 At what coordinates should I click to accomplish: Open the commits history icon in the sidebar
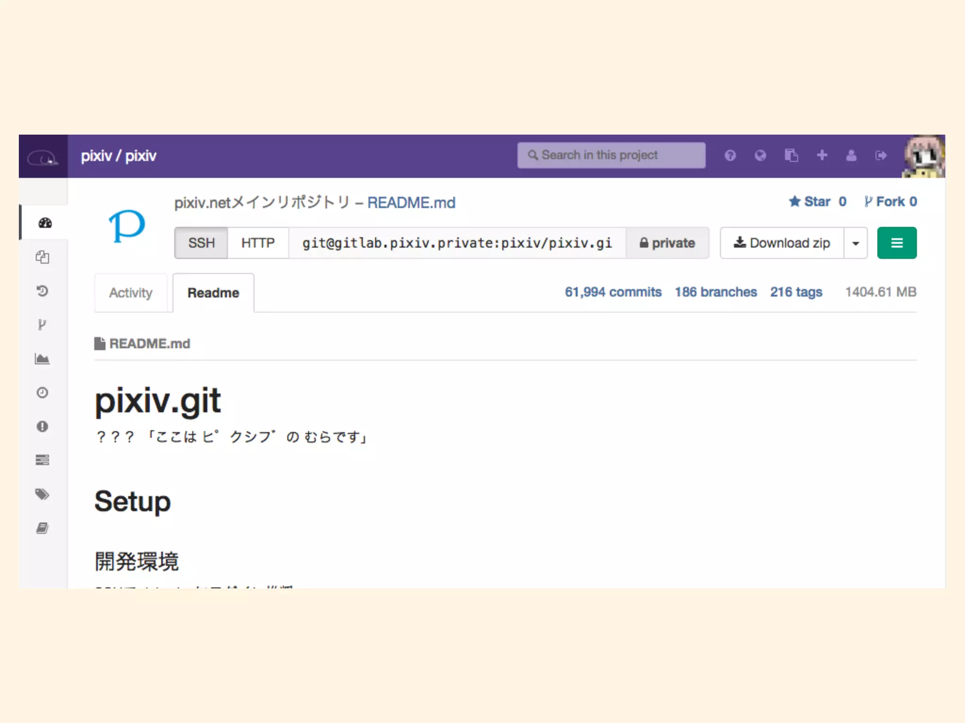pos(42,291)
